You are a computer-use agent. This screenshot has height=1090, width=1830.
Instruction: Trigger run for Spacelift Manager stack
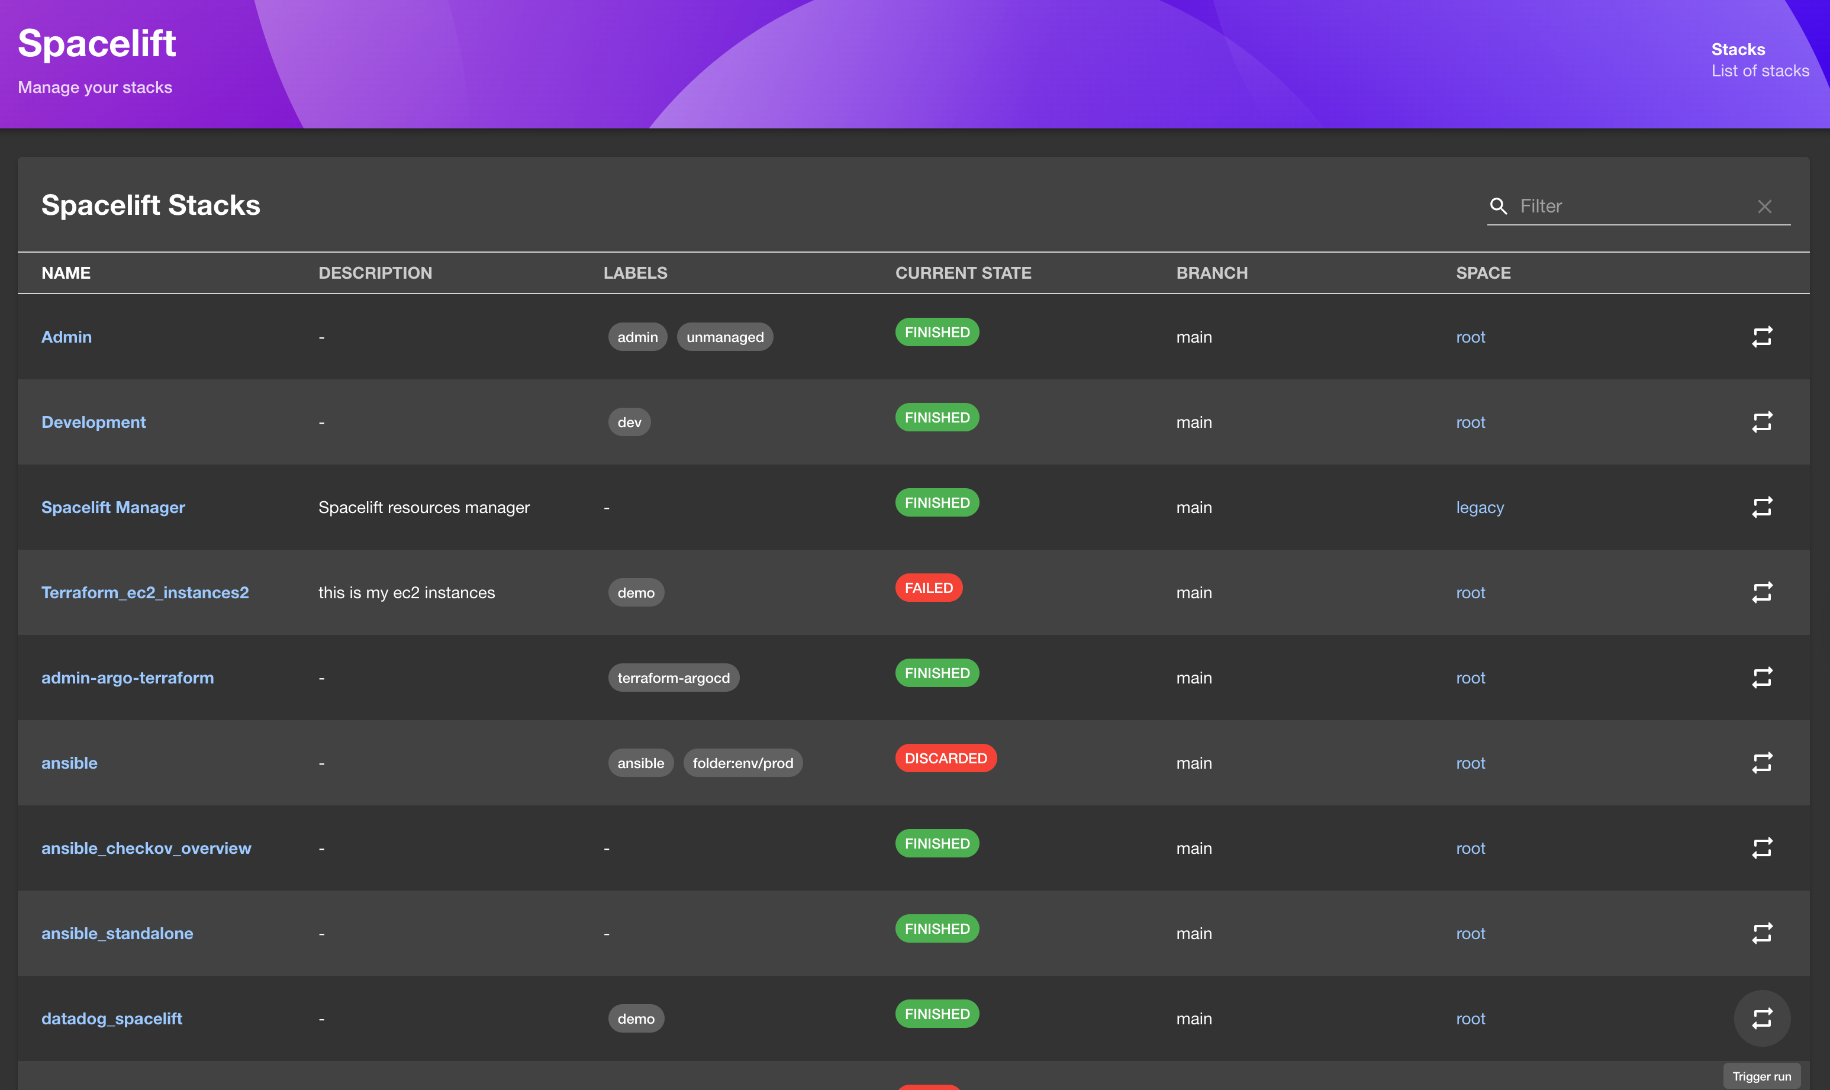(x=1762, y=507)
